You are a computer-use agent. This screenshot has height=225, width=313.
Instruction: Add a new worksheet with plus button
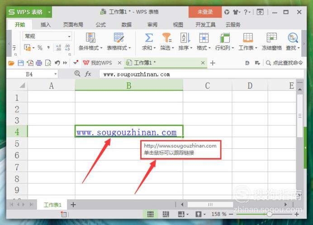click(x=73, y=205)
